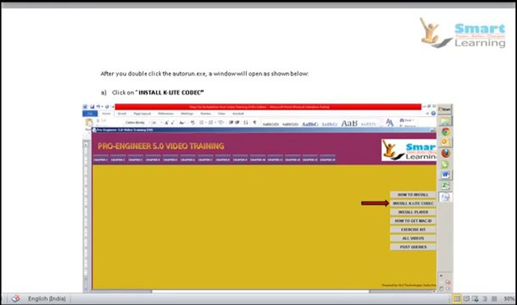
Task: Select the large AaB Title style
Action: coord(349,123)
